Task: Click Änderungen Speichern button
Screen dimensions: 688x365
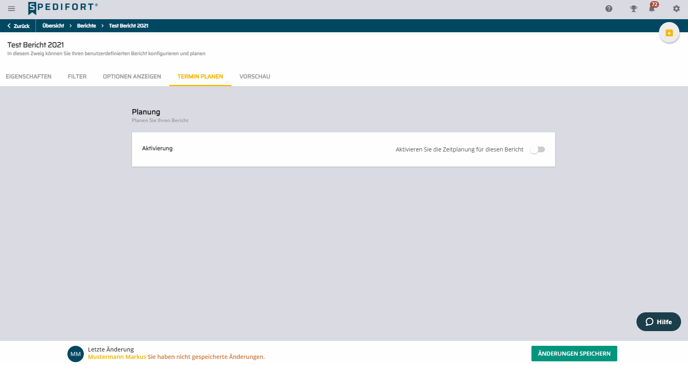Action: click(x=574, y=354)
